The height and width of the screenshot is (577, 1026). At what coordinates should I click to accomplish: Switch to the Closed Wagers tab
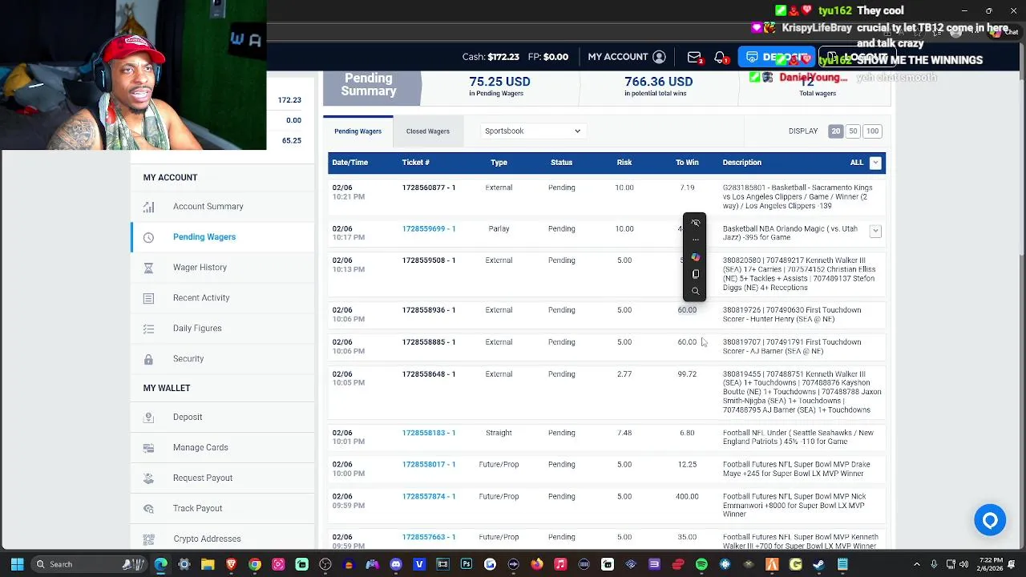pyautogui.click(x=427, y=131)
